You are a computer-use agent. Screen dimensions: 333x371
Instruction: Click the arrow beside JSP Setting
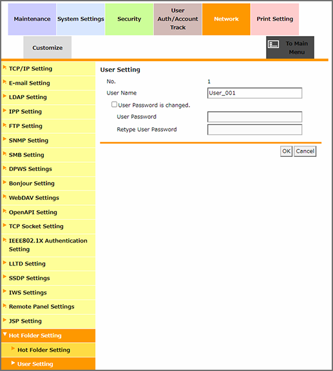(5, 320)
